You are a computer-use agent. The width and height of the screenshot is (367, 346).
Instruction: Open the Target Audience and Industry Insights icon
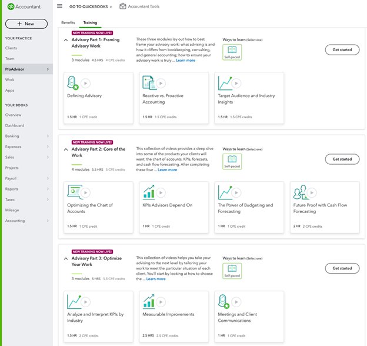[223, 83]
